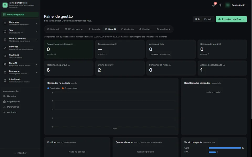The height and width of the screenshot is (157, 252).
Task: Open Painel de gestão in sidebar
Action: click(x=20, y=14)
